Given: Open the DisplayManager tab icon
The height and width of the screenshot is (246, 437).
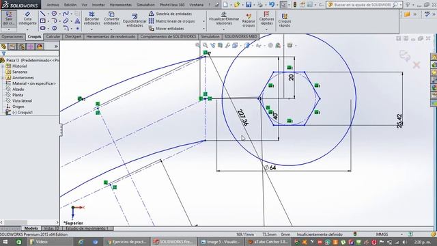Looking at the screenshot, I should 40,46.
